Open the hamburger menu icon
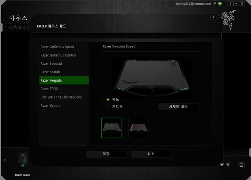 tap(241, 165)
